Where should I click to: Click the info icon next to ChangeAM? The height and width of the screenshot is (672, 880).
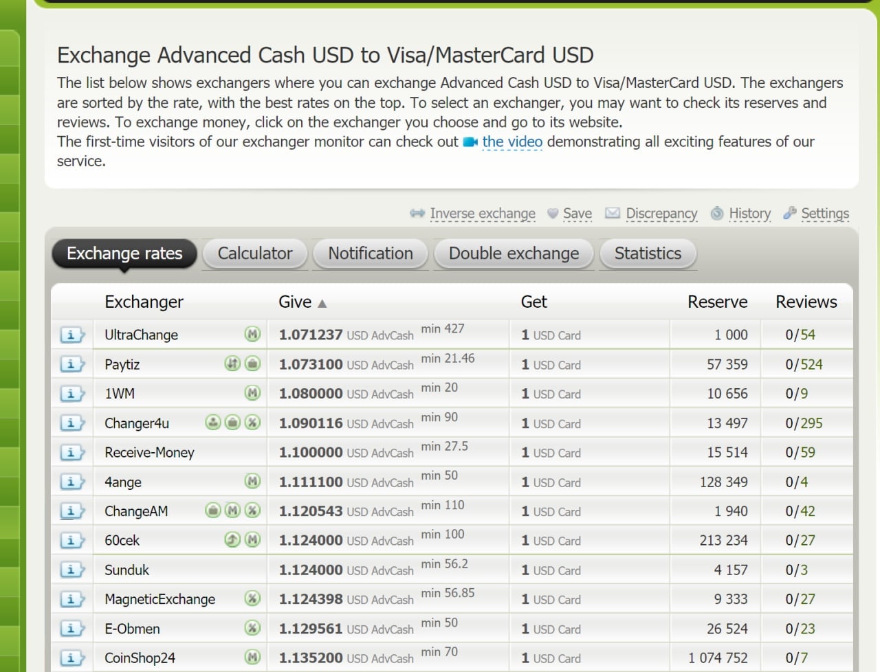(72, 511)
